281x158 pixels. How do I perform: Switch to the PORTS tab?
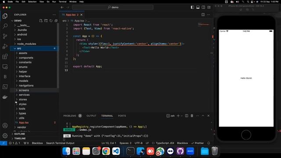pos(122,116)
